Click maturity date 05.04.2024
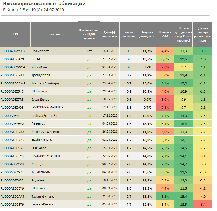The image size is (217, 211). pyautogui.click(x=110, y=205)
